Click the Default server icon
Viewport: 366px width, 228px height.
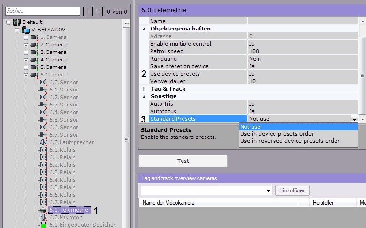point(17,22)
